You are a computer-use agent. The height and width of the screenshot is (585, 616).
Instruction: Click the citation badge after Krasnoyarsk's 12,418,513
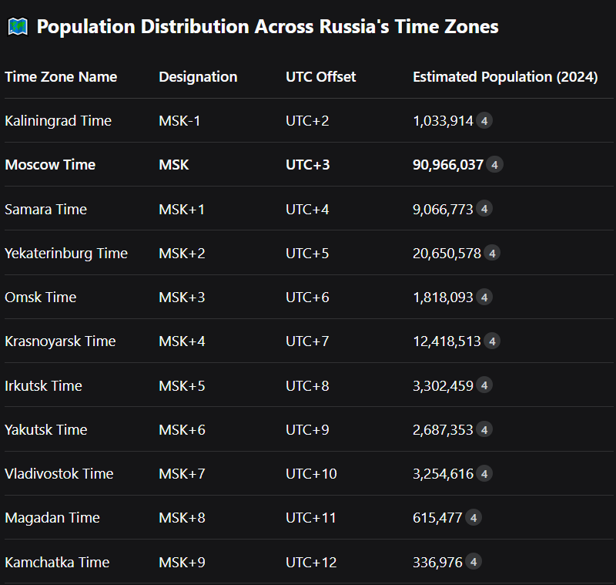(x=492, y=341)
